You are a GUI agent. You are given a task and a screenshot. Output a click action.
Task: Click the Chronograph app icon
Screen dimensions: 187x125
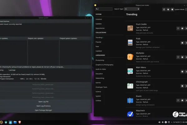point(130,86)
